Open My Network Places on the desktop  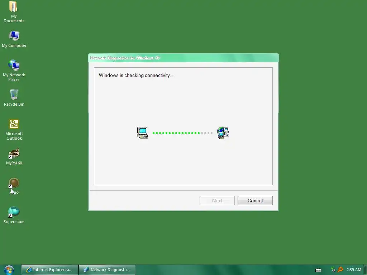point(14,71)
